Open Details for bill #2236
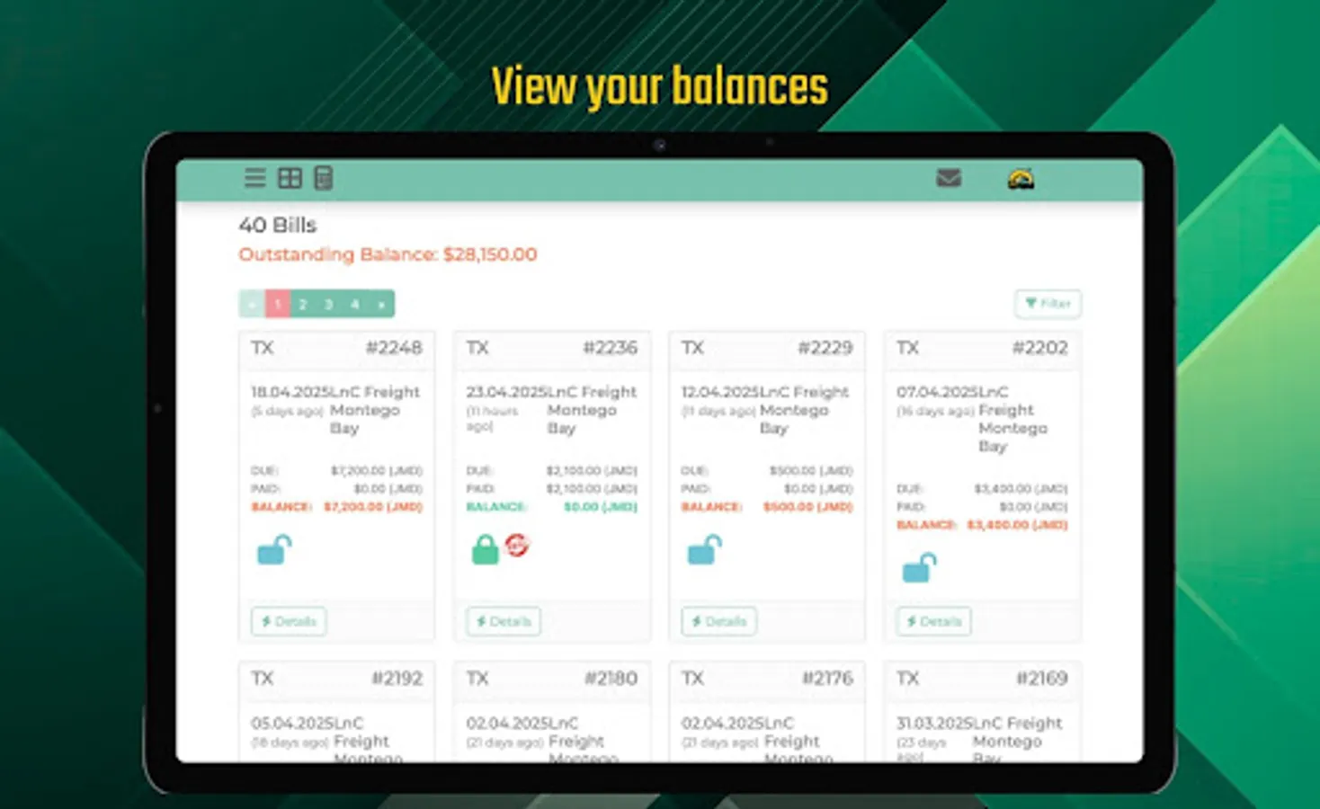 (x=502, y=621)
